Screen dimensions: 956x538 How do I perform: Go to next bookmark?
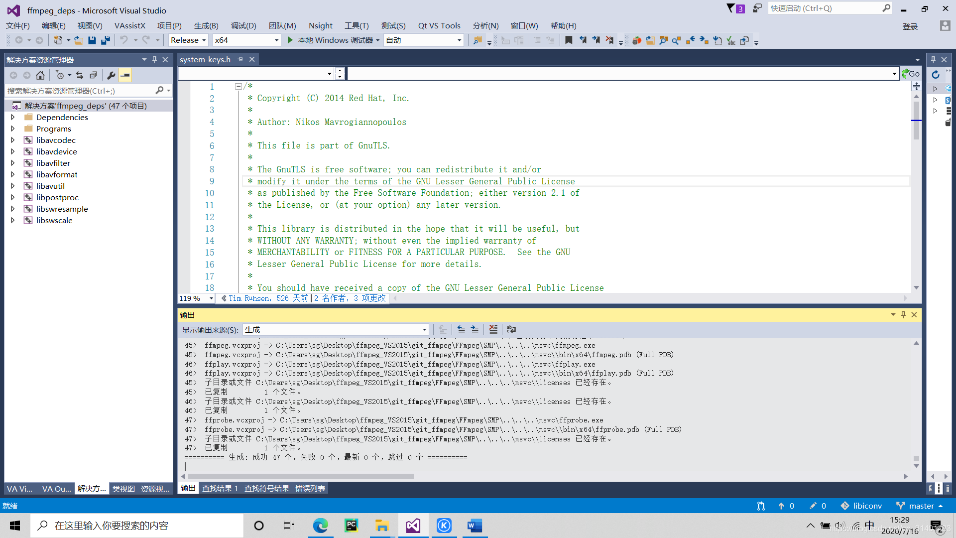pos(596,40)
